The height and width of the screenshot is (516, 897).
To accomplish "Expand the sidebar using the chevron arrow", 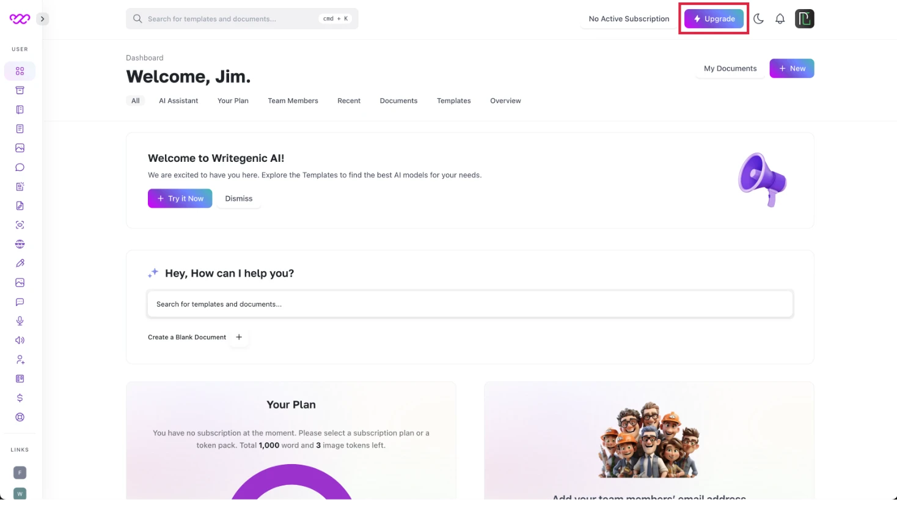I will click(42, 19).
